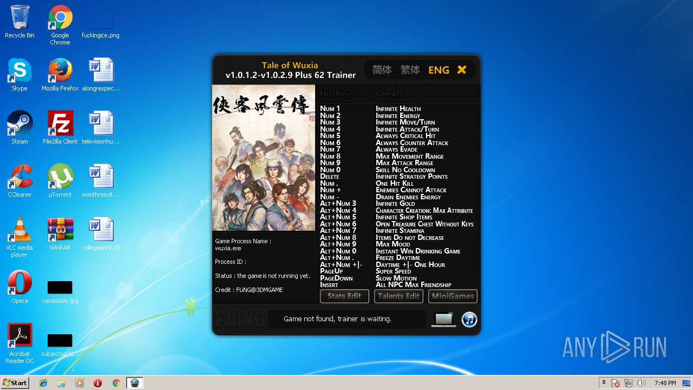Screen dimensions: 693x390
Task: Open CCleaner desktop shortcut
Action: [x=19, y=181]
